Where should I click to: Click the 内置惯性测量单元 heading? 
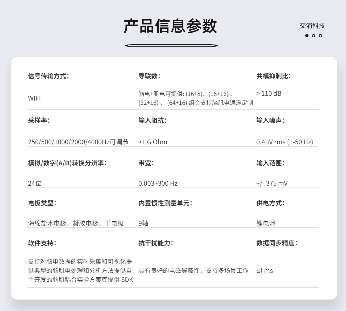(x=165, y=203)
